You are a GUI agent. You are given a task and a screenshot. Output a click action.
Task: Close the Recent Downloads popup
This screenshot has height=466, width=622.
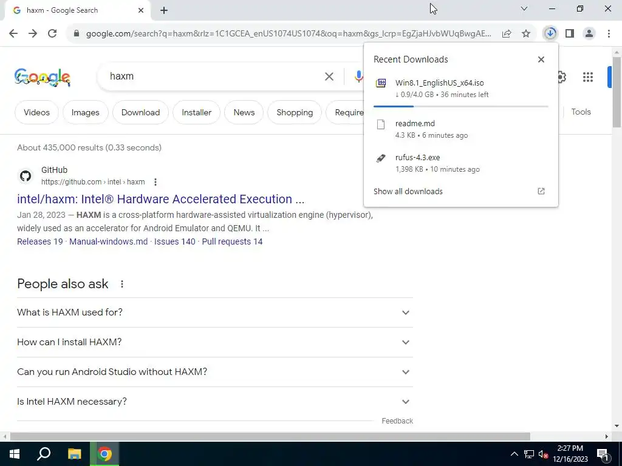[x=541, y=59]
